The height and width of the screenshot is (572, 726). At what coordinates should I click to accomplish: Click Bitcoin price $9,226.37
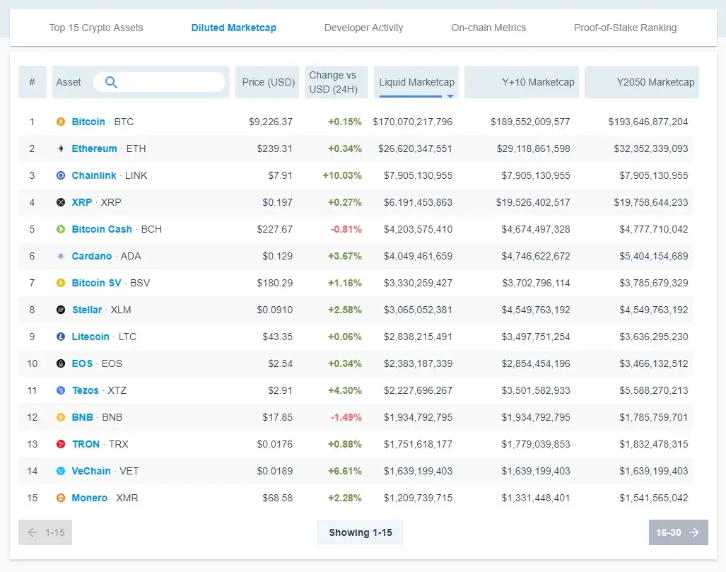[271, 122]
